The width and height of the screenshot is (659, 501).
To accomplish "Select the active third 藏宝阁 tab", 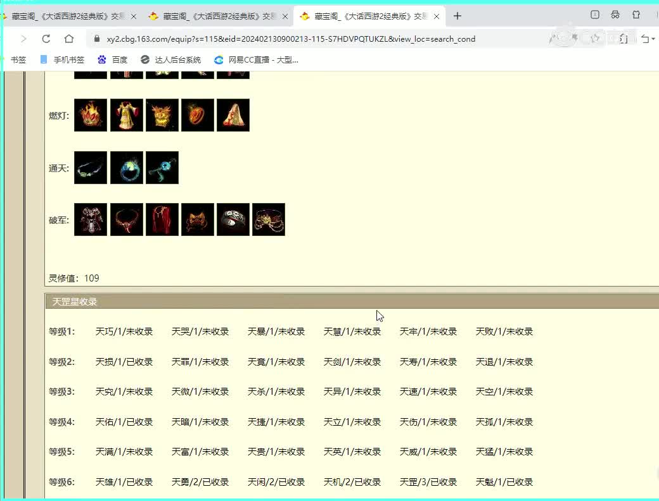I will point(370,16).
